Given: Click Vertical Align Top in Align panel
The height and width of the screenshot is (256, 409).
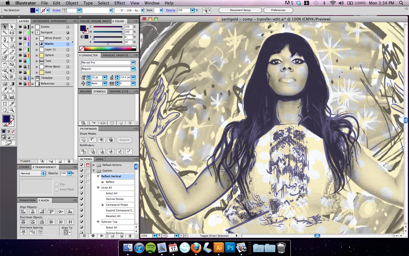Looking at the screenshot, I should coord(51,211).
